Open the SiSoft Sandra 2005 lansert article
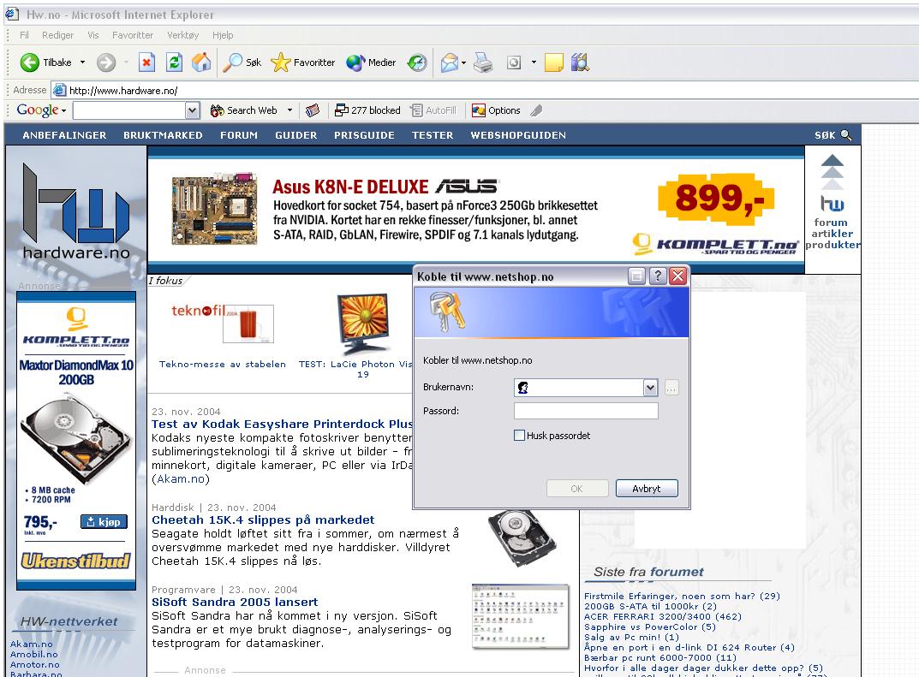919x677 pixels. tap(235, 602)
